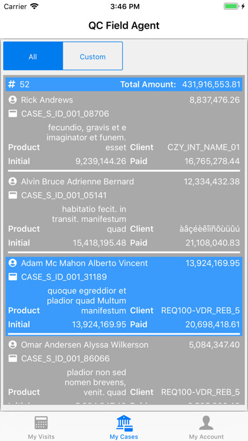This screenshot has width=248, height=441.
Task: Tap person icon beside Rick Andrews
Action: click(x=13, y=100)
